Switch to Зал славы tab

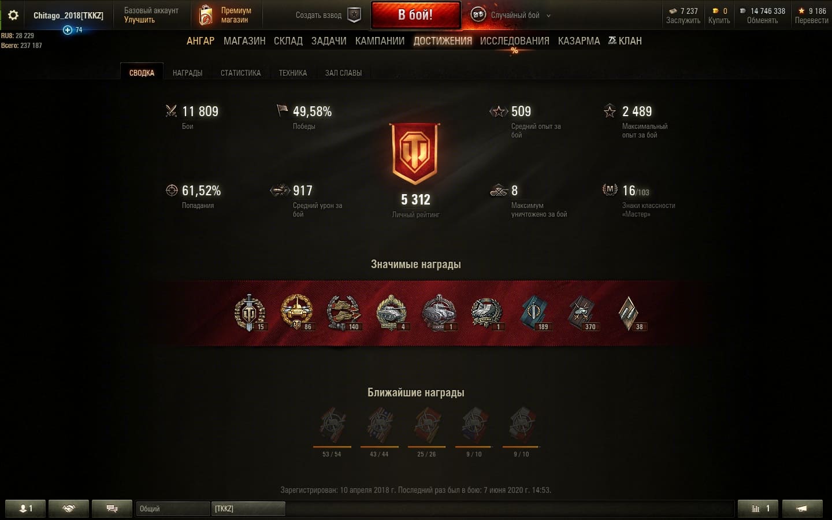click(x=343, y=73)
